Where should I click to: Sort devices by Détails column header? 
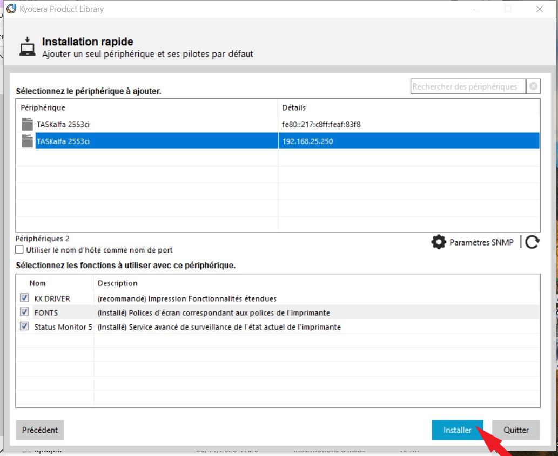294,108
